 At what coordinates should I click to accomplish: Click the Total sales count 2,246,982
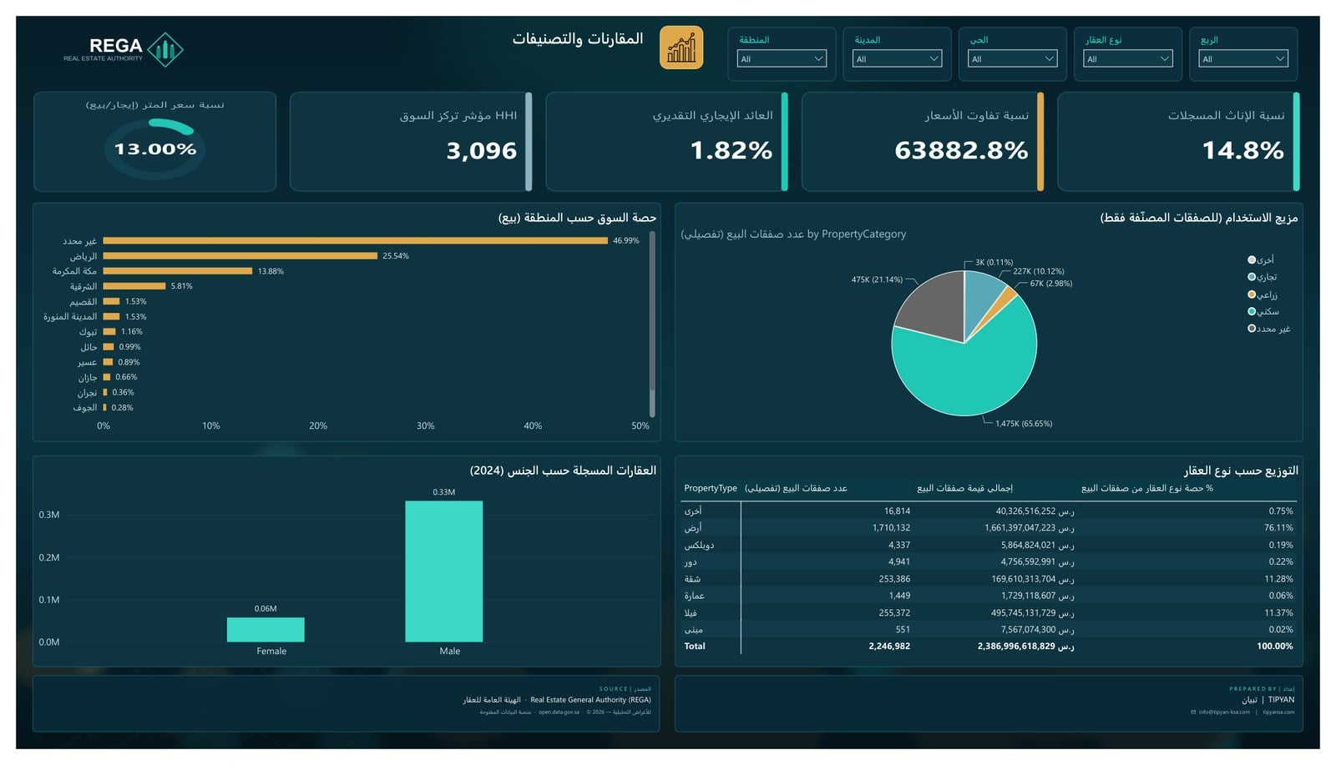(x=889, y=647)
